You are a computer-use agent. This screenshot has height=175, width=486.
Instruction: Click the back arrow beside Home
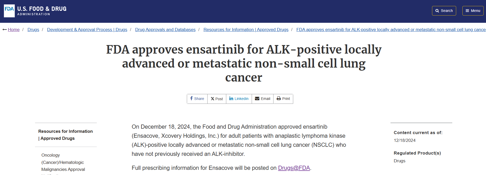(5, 30)
